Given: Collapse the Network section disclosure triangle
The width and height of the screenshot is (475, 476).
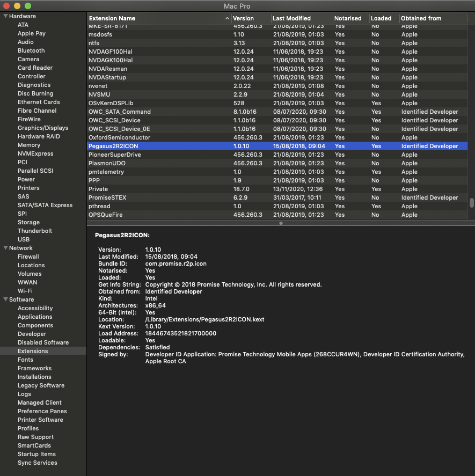Looking at the screenshot, I should tap(5, 248).
